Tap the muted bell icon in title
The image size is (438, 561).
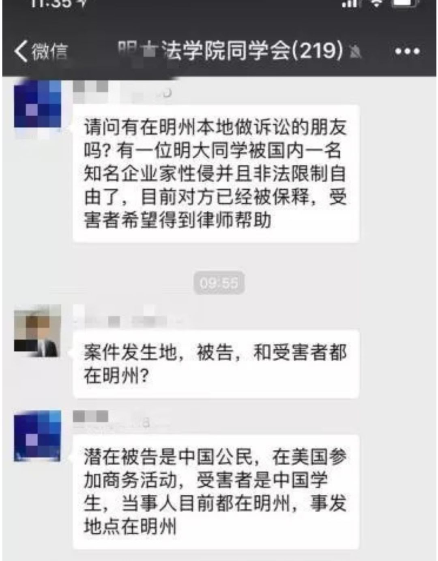click(356, 52)
